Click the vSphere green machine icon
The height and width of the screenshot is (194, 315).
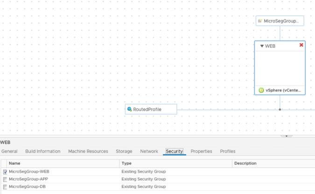coord(261,90)
